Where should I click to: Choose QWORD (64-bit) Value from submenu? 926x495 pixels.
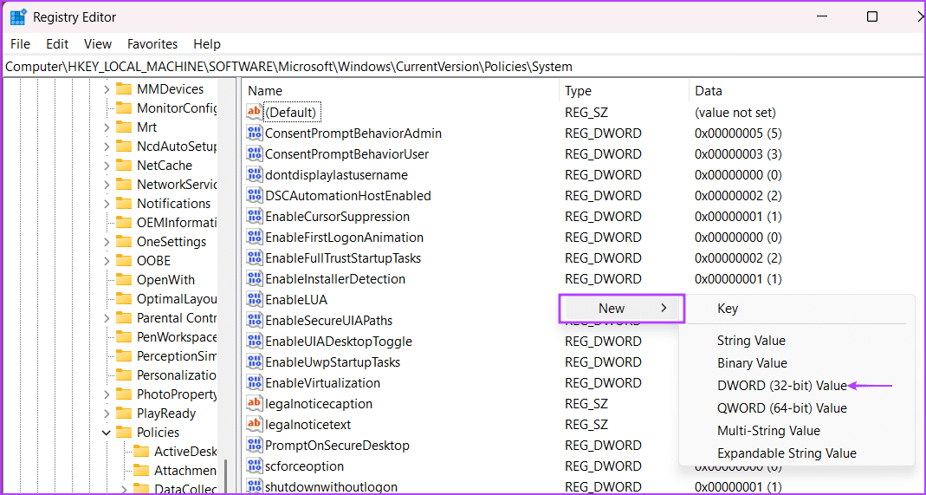782,408
